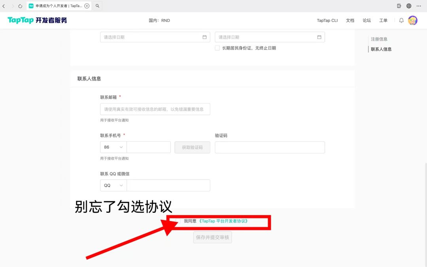Open the QQ contact type dropdown
The image size is (427, 267).
click(113, 185)
